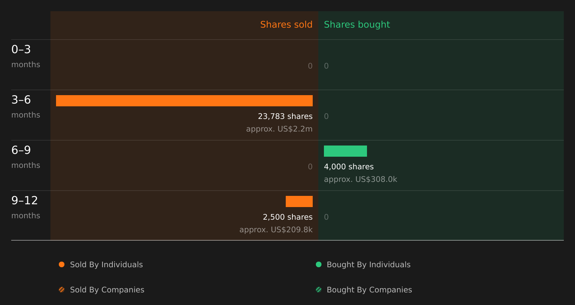This screenshot has width=575, height=305.
Task: Click the bought zero in 3–6 months row
Action: point(326,116)
